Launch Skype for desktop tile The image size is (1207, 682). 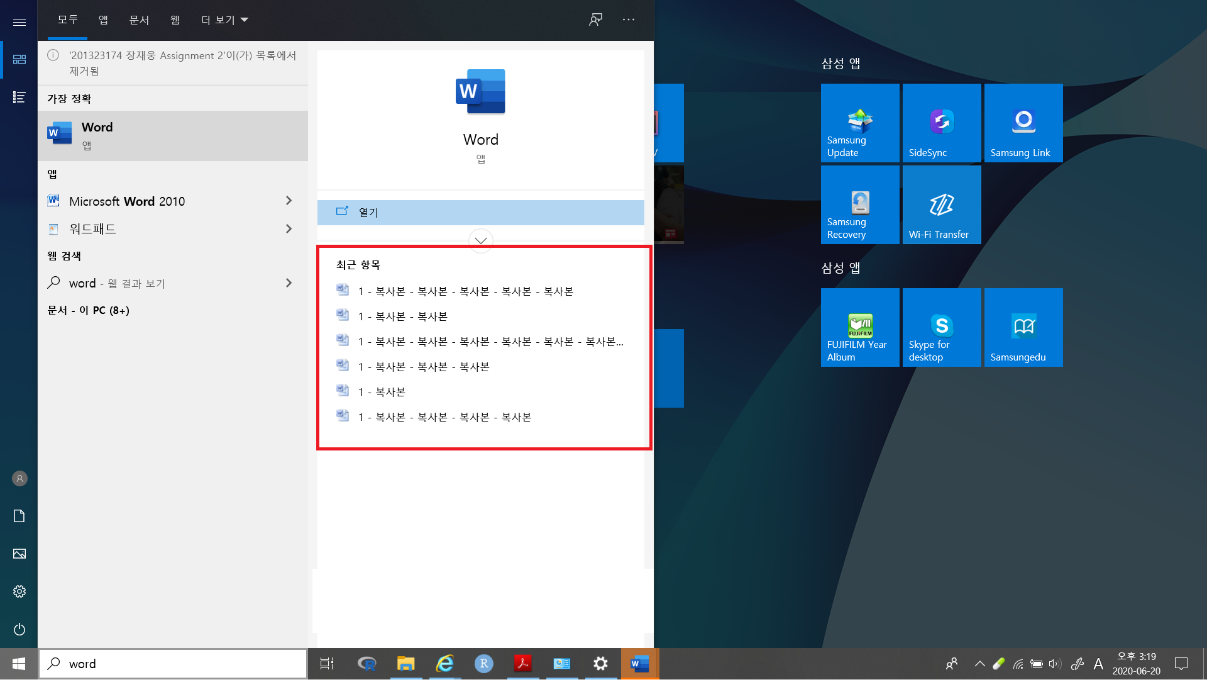[941, 327]
